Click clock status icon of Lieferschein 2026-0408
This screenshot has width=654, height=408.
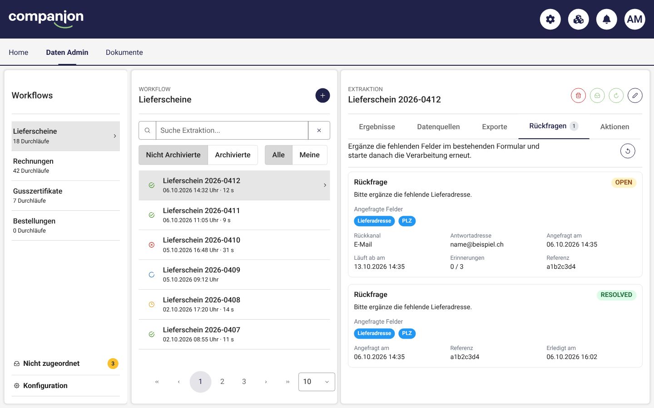click(152, 305)
